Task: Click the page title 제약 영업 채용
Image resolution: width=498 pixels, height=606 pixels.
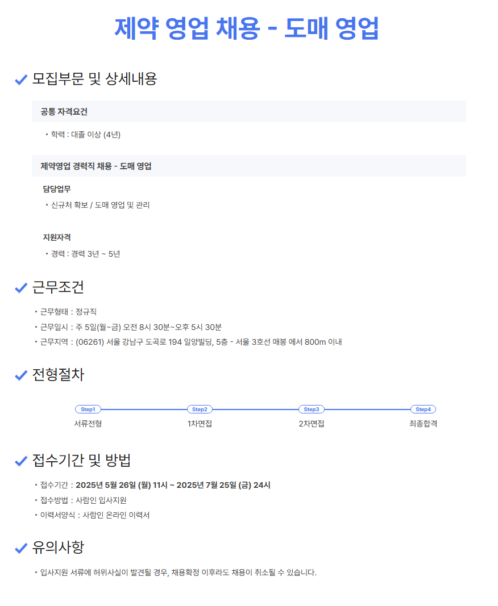Action: click(x=247, y=28)
